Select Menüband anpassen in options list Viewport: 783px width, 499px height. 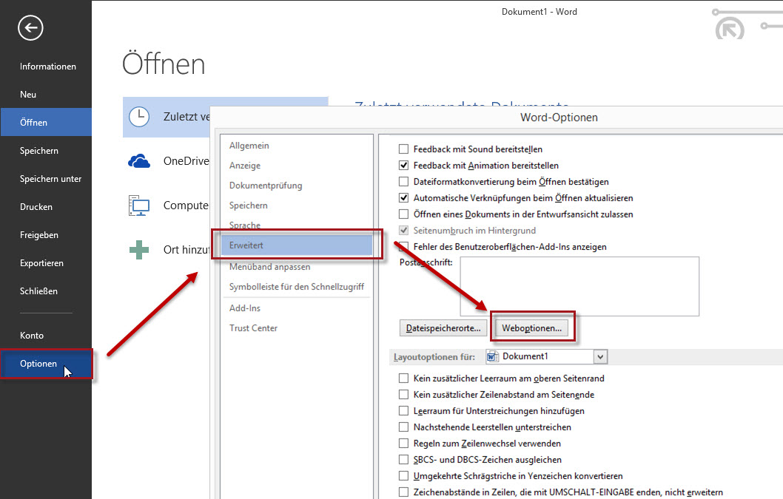click(x=270, y=267)
